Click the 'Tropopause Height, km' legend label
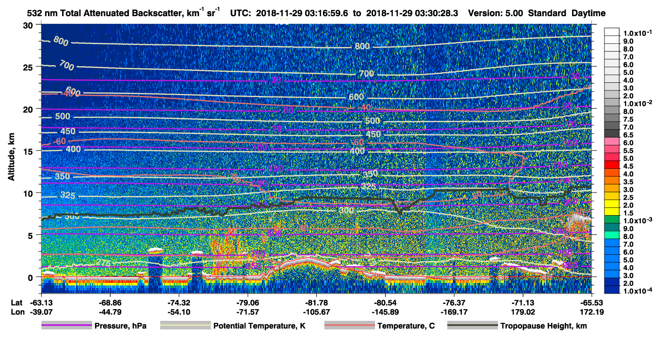This screenshot has width=657, height=337. coord(543,326)
